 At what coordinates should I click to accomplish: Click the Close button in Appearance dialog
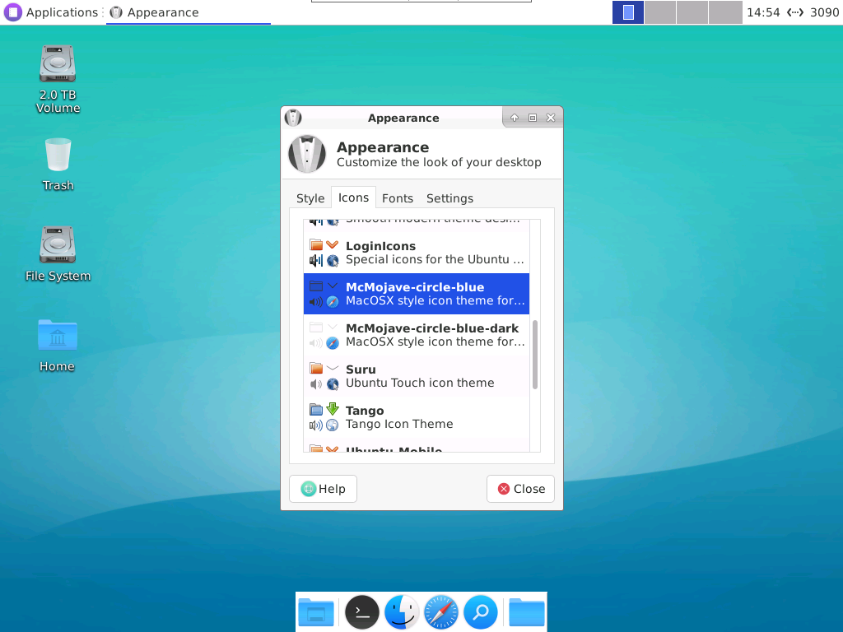coord(520,489)
